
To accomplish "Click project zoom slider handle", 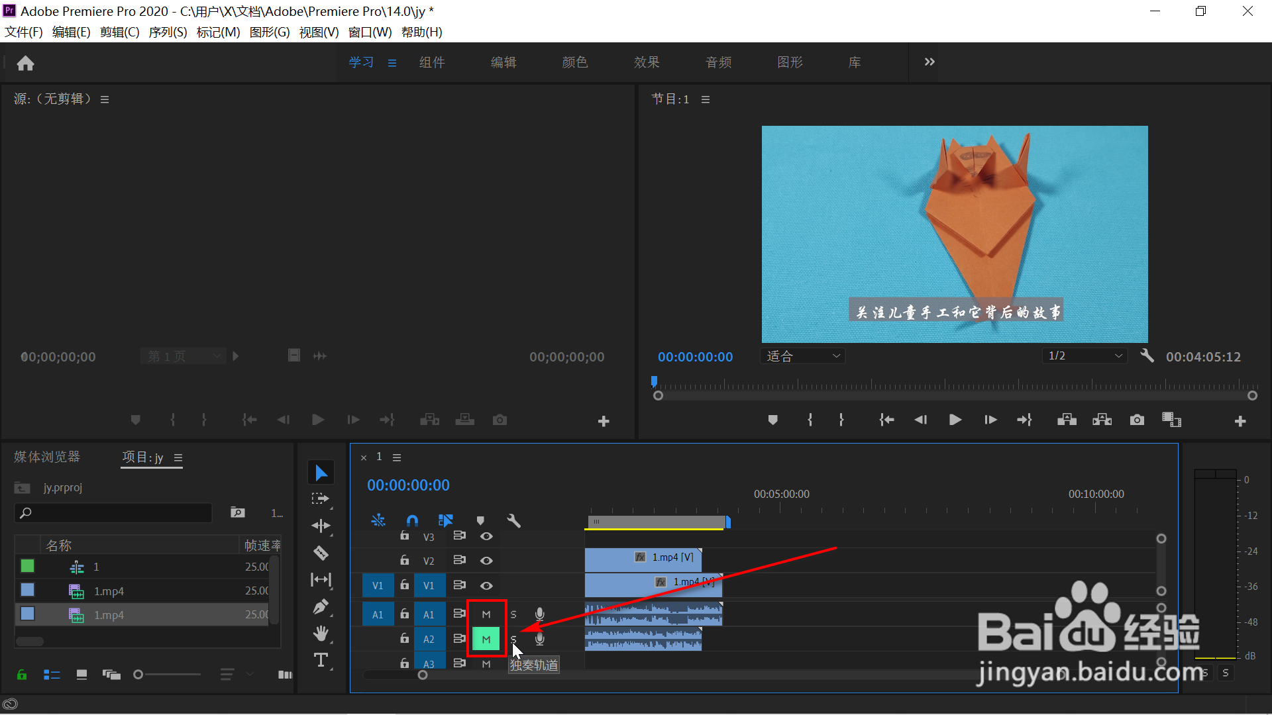I will click(138, 675).
